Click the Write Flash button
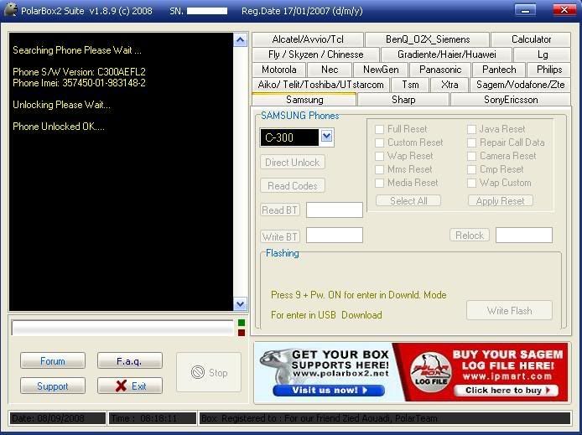The width and height of the screenshot is (582, 435). (509, 311)
